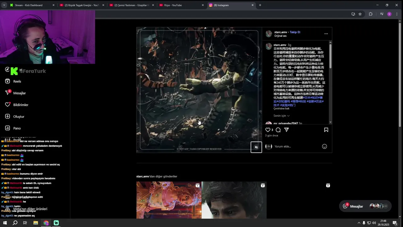Open volume control in system tray

374,223
